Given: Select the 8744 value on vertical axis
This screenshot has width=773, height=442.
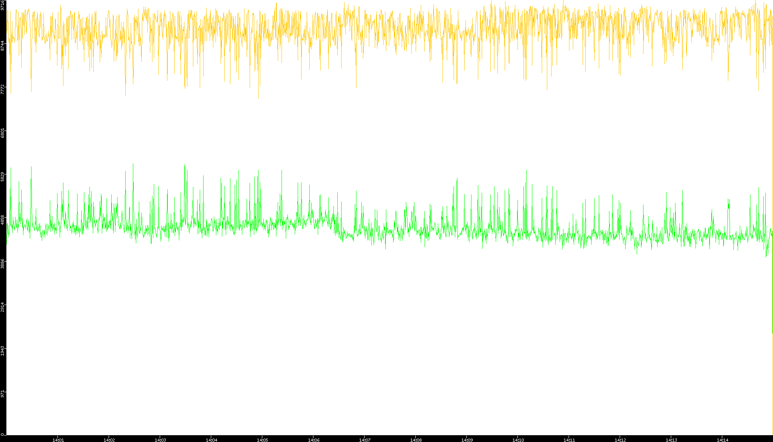Looking at the screenshot, I should point(3,46).
